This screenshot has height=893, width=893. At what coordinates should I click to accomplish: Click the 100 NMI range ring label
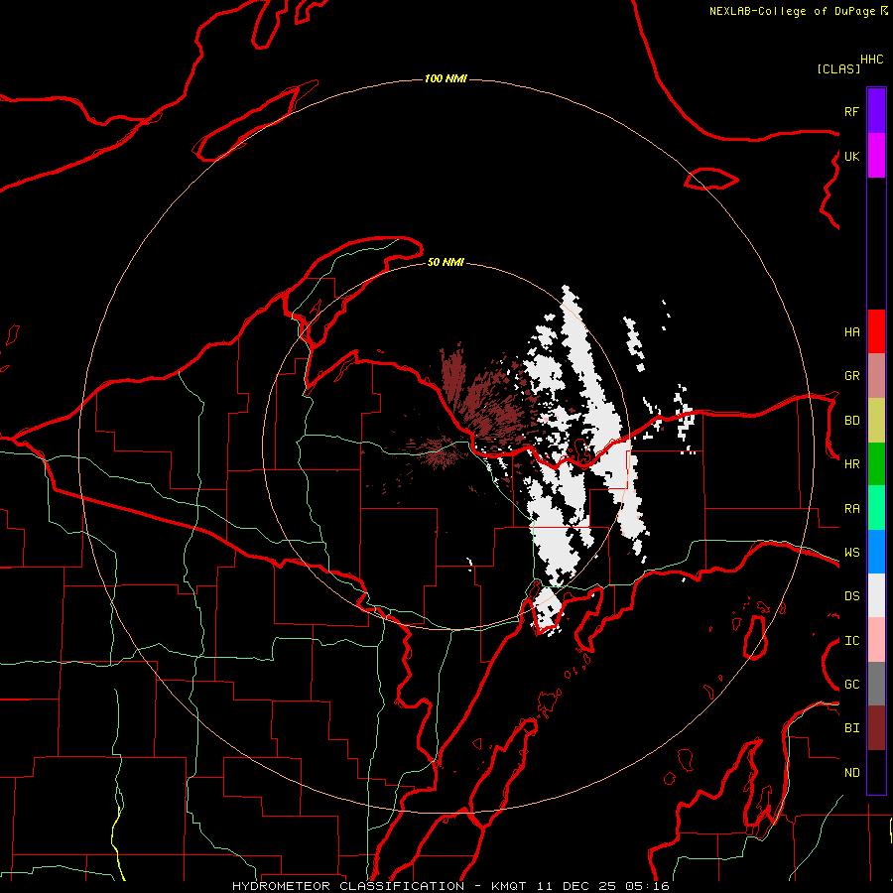[446, 78]
